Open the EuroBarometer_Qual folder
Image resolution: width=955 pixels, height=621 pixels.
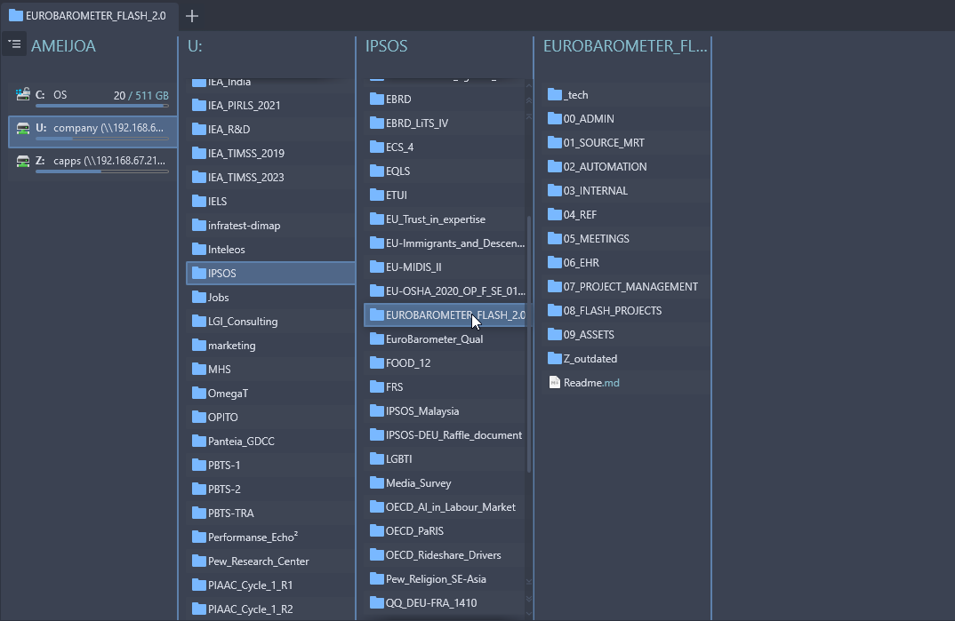445,339
